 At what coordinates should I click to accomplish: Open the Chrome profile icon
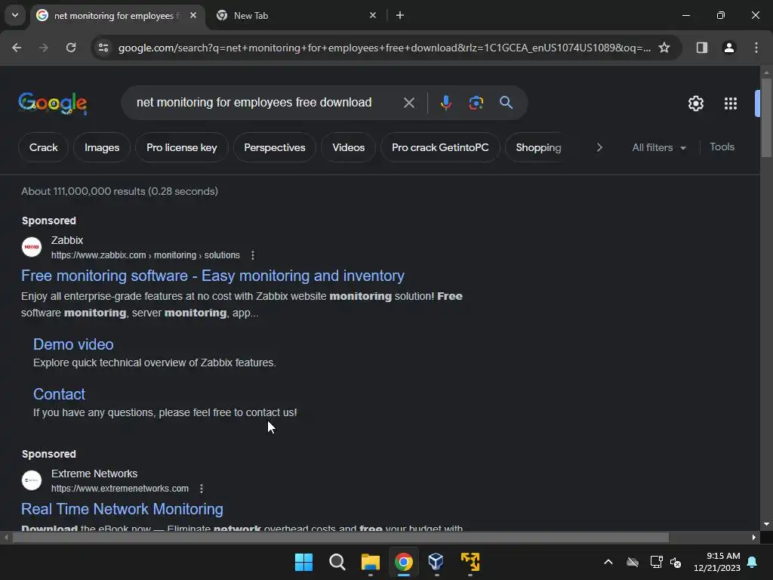(x=729, y=48)
